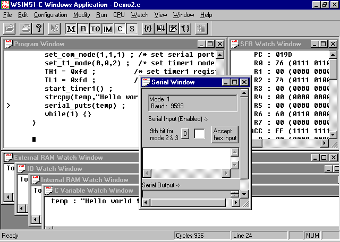
Task: Click the Print toolbar icon
Action: (x=26, y=29)
